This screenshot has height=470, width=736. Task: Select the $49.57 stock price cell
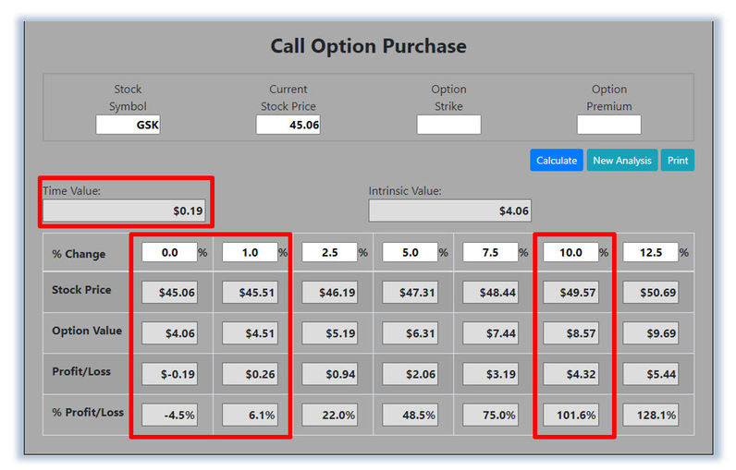point(570,293)
